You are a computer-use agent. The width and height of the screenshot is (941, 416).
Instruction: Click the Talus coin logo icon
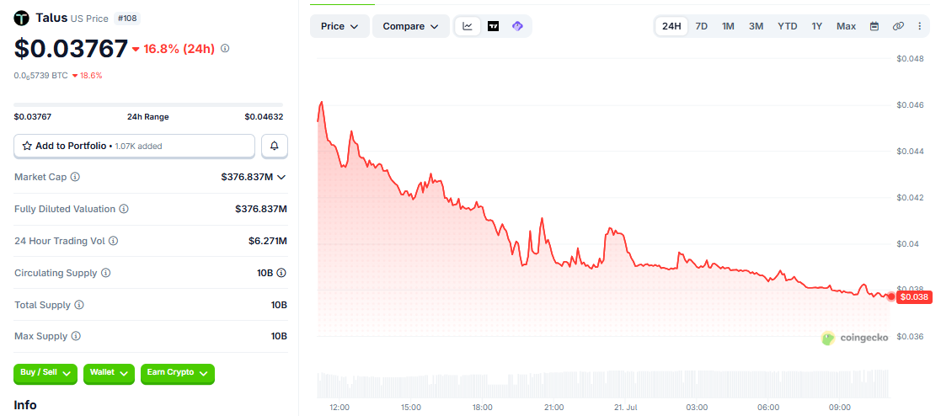pyautogui.click(x=22, y=19)
